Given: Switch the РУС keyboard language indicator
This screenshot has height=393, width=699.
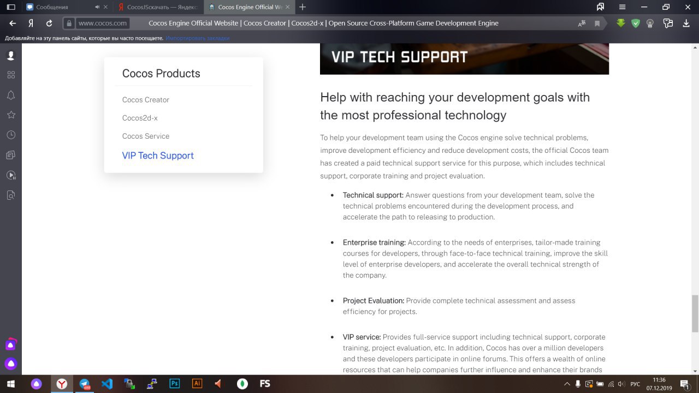Looking at the screenshot, I should (x=635, y=384).
